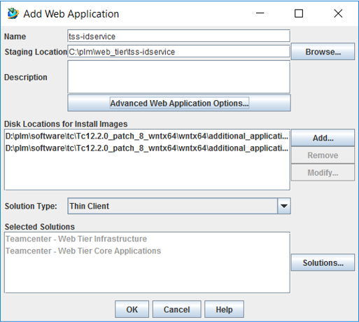359x322 pixels.
Task: Select Teamcenter - Web Tier Core Applications
Action: point(83,251)
